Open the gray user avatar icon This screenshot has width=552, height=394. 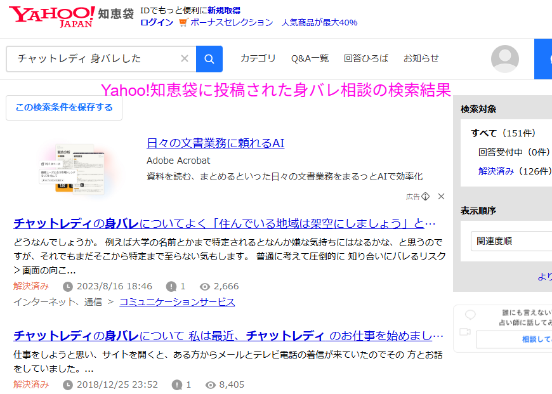click(x=505, y=59)
